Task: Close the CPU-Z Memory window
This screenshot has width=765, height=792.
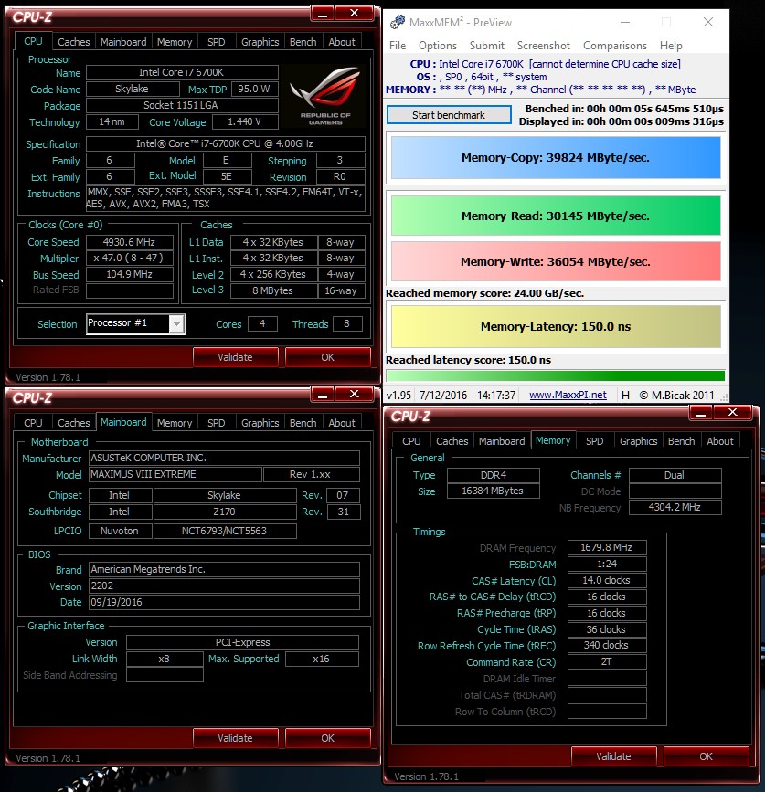Action: [732, 413]
